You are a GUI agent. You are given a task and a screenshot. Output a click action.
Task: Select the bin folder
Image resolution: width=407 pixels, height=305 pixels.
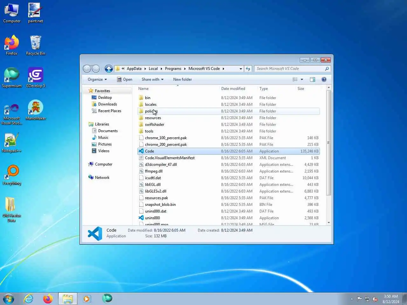pos(148,98)
